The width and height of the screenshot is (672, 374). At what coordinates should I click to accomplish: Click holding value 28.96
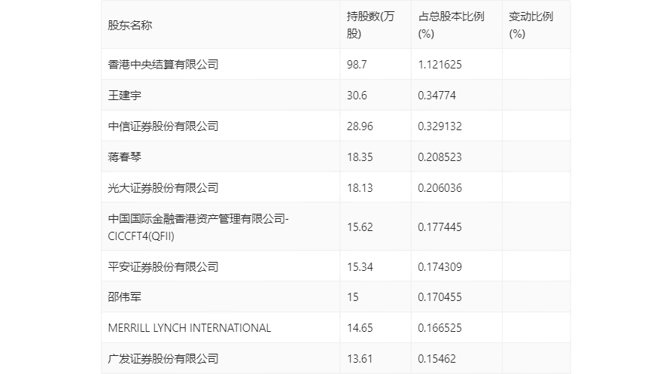coord(360,126)
